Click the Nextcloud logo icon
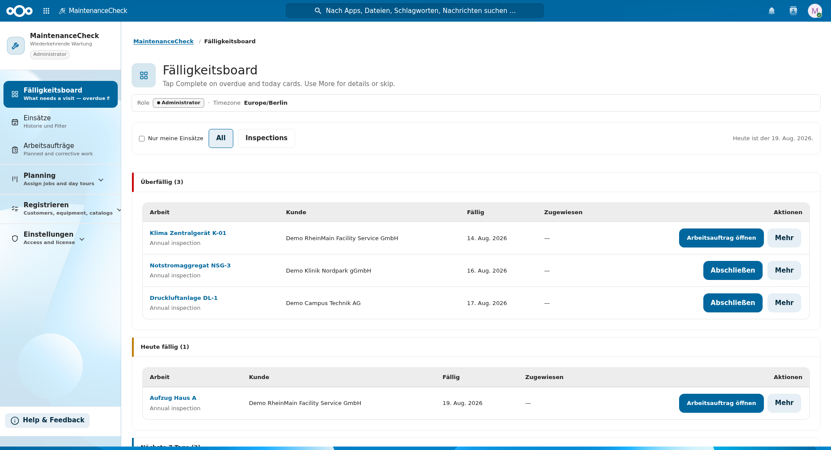This screenshot has width=831, height=450. 19,11
